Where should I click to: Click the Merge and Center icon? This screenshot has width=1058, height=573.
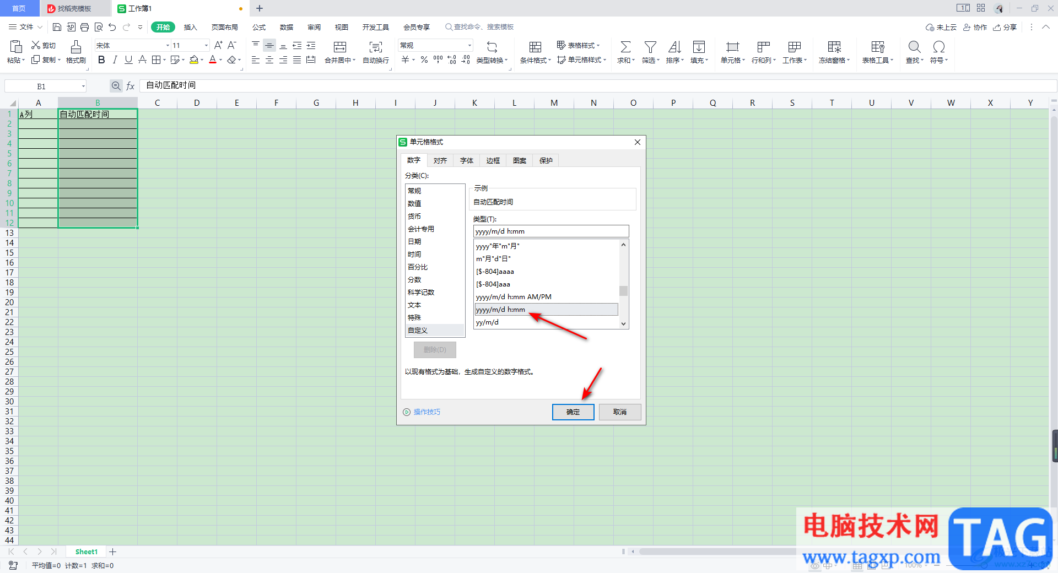click(x=340, y=47)
